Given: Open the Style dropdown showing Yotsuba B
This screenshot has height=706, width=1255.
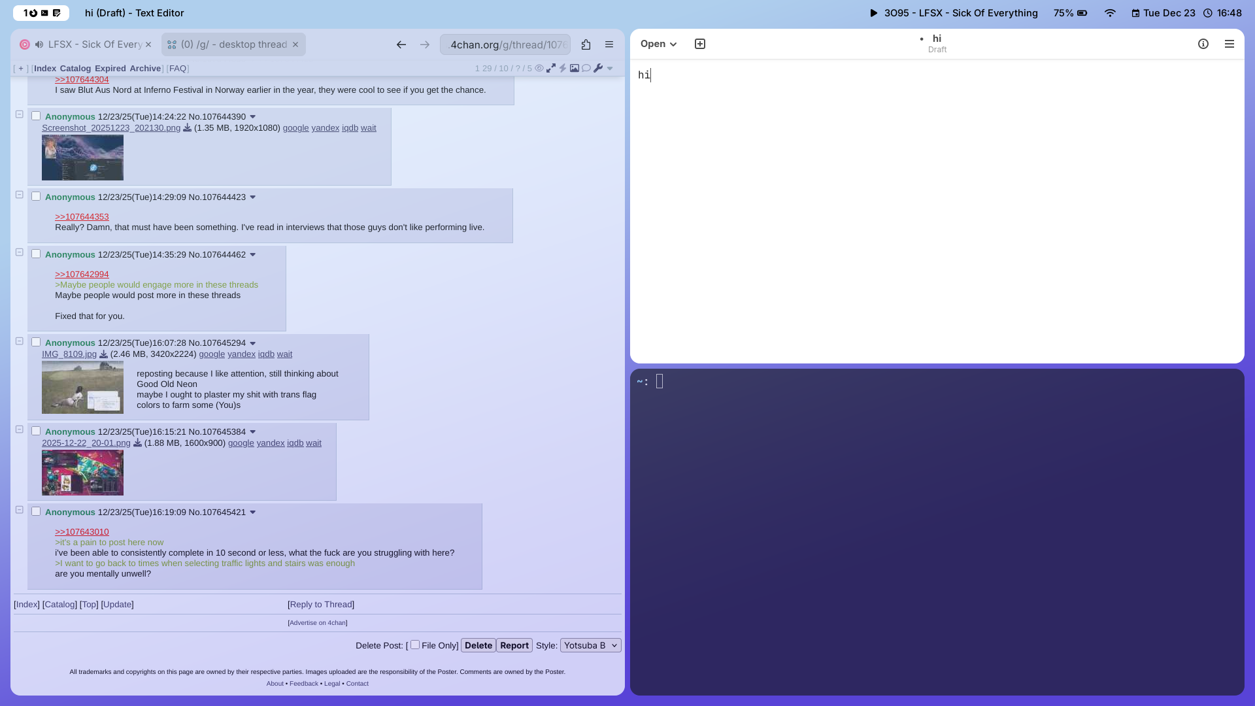Looking at the screenshot, I should click(x=590, y=645).
